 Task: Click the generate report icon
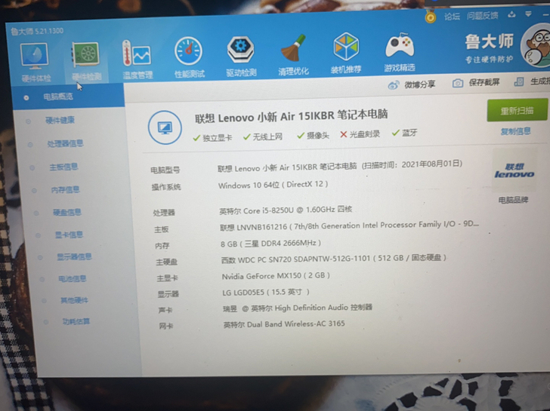pos(519,81)
